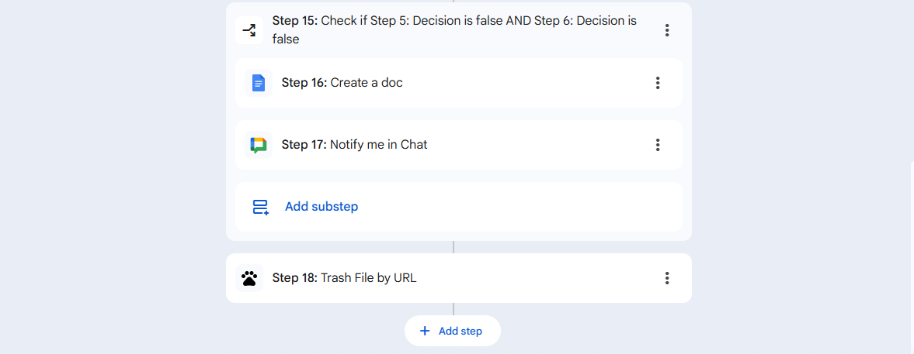The image size is (914, 354).
Task: Click the Google Docs icon on Step 16
Action: (x=259, y=83)
